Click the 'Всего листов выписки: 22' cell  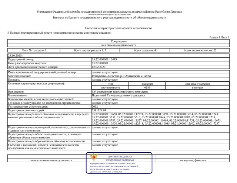200,50
